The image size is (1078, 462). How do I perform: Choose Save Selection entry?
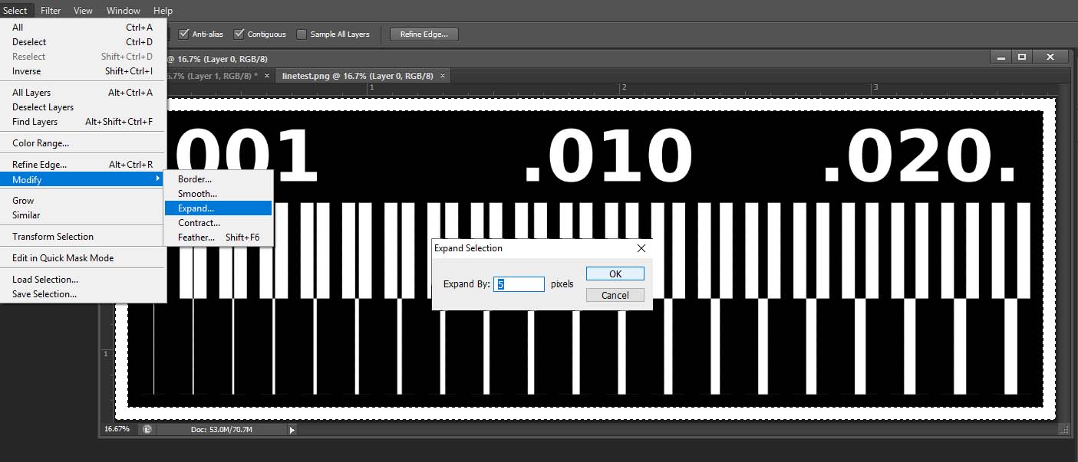tap(83, 294)
